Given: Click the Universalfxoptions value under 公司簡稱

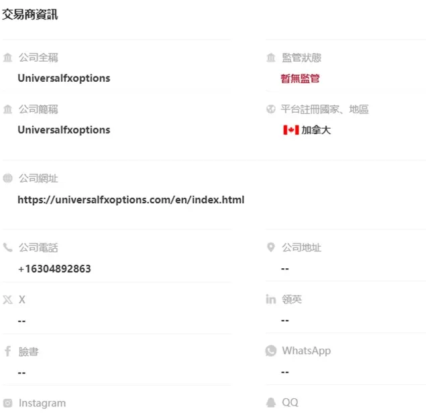Looking at the screenshot, I should pos(64,130).
